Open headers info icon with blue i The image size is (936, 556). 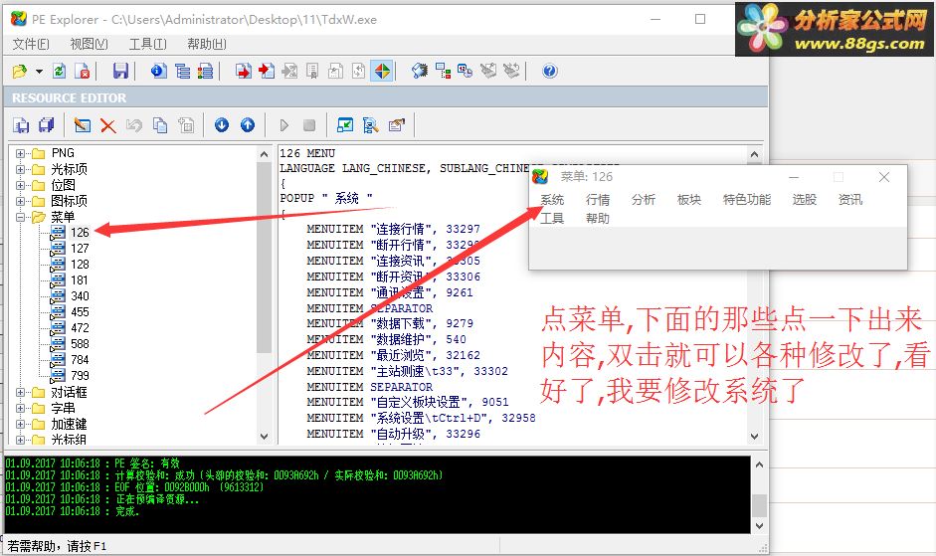pyautogui.click(x=158, y=71)
